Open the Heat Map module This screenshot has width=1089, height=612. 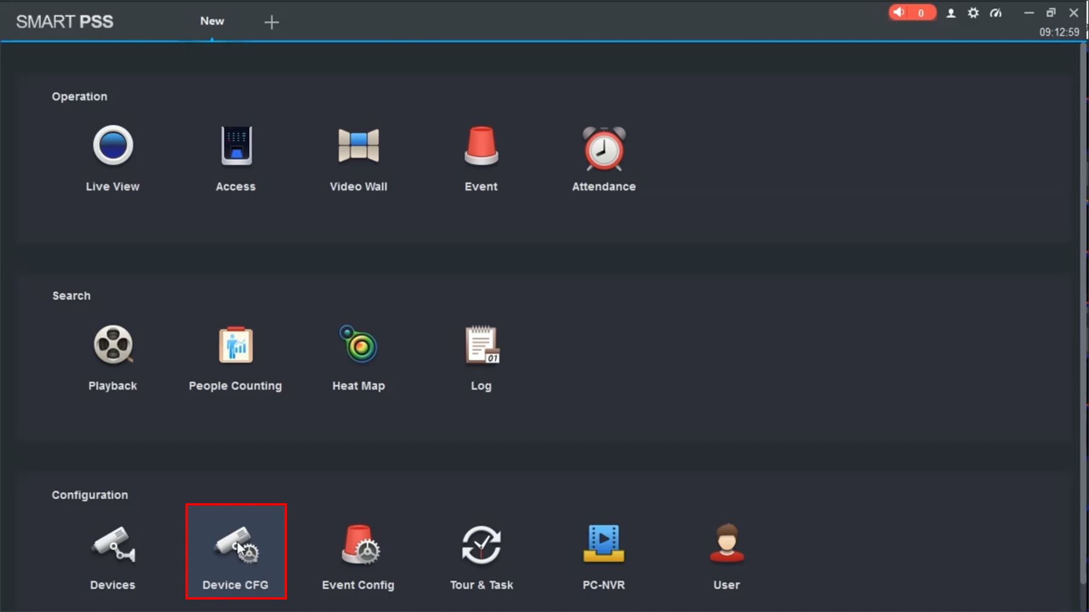pyautogui.click(x=358, y=345)
